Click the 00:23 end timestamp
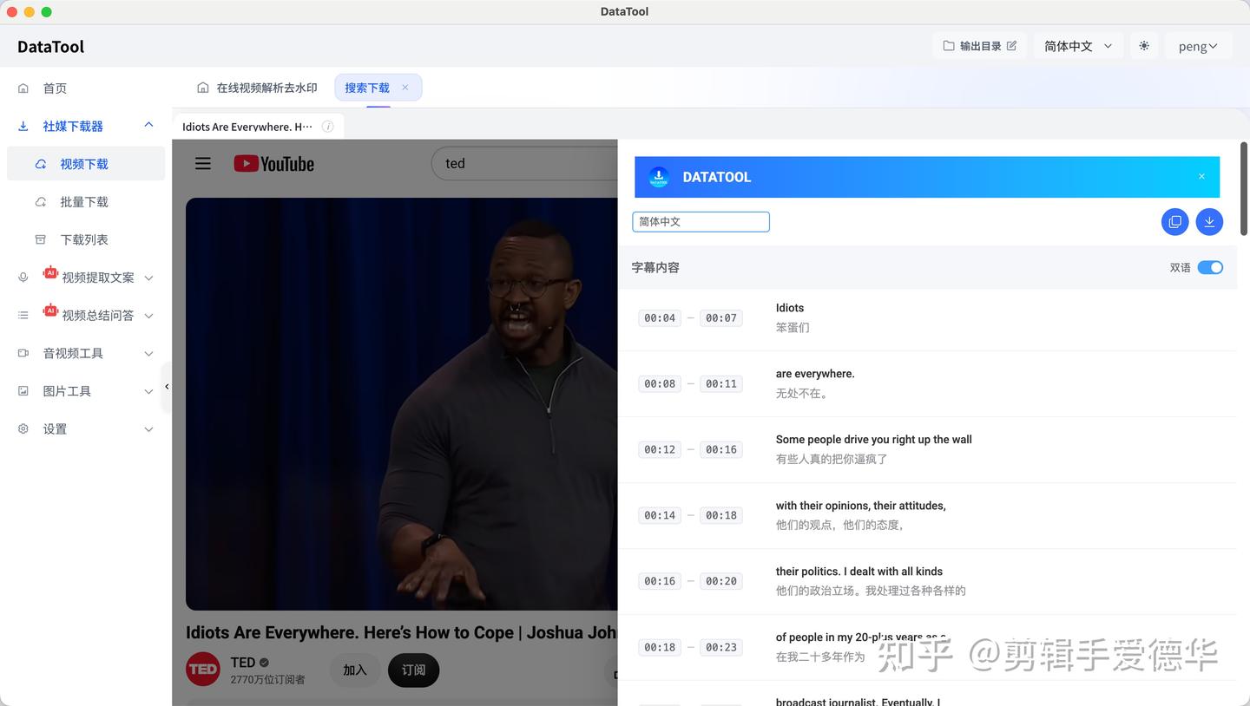 coord(721,647)
